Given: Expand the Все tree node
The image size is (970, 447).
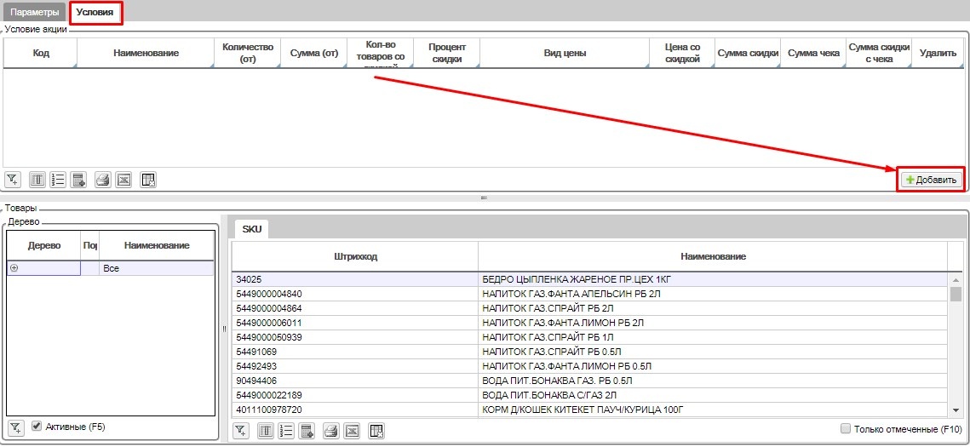Looking at the screenshot, I should (14, 267).
